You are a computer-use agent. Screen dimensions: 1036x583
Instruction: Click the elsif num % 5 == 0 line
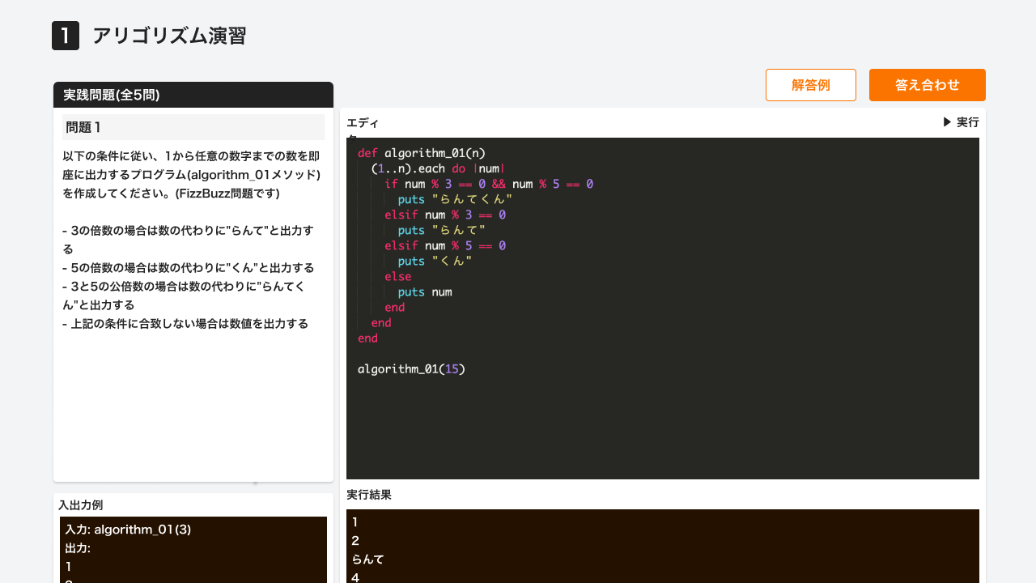point(444,245)
